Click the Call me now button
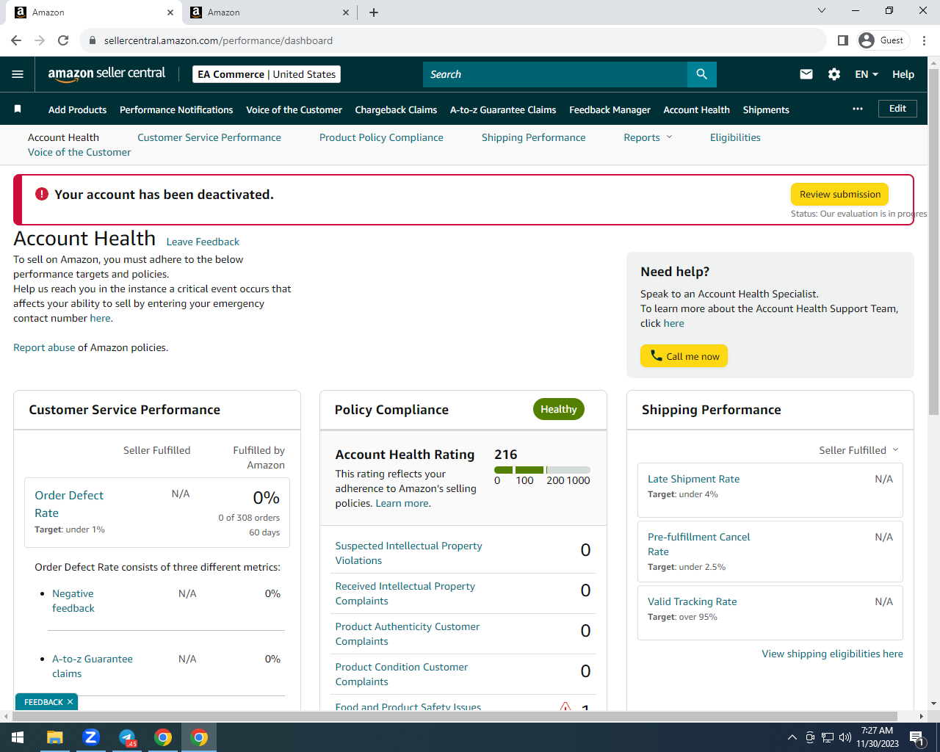Image resolution: width=940 pixels, height=752 pixels. (684, 356)
